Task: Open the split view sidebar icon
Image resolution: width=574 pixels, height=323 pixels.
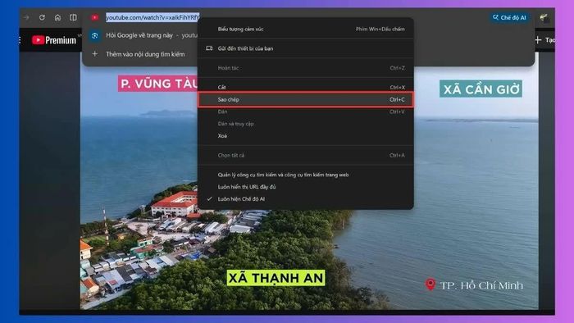Action: [x=73, y=17]
